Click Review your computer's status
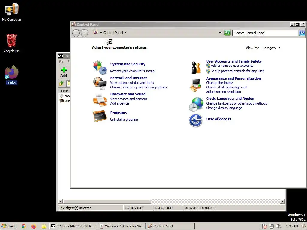307x230 pixels. point(132,71)
